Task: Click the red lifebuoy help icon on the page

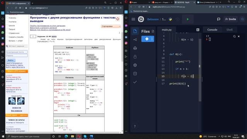Action: tap(118, 19)
